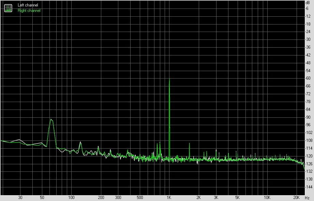Screen dimensions: 314x201
Task: Click the -90 dB axis value
Action: (x=308, y=117)
